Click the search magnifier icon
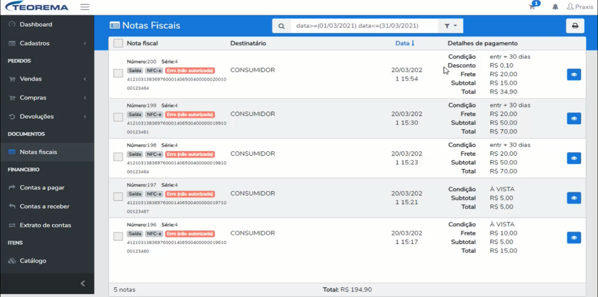598x297 pixels. tap(282, 26)
